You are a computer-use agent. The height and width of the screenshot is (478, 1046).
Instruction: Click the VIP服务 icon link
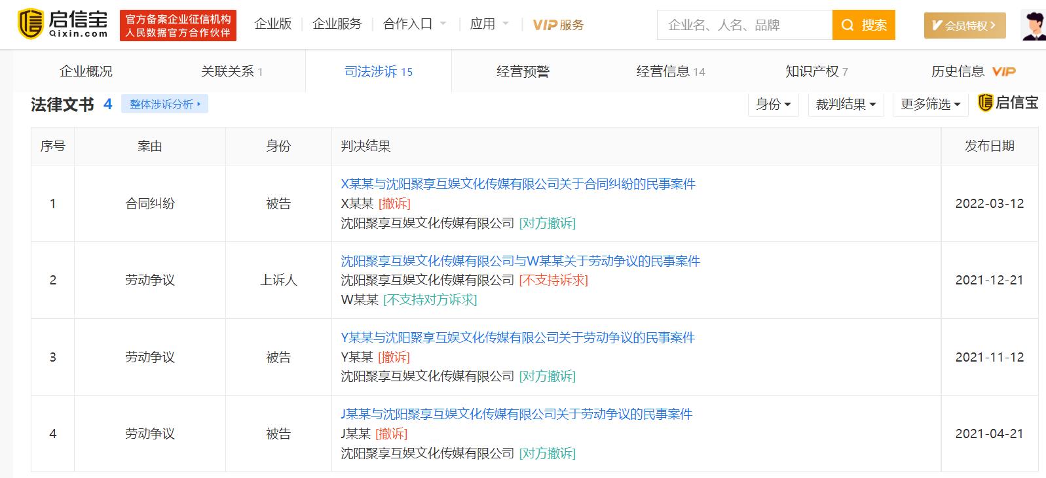point(557,25)
